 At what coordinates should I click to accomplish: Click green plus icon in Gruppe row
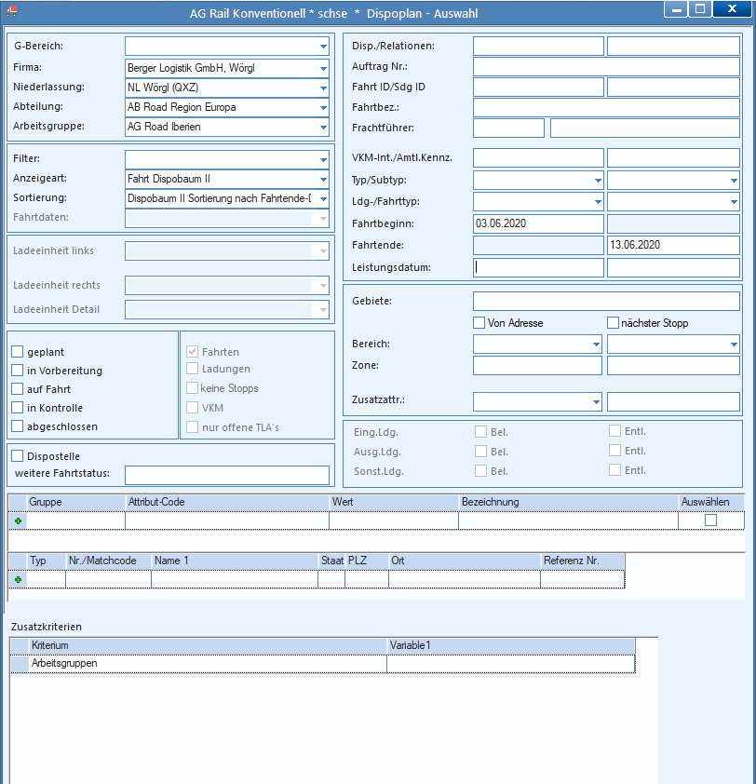tap(18, 521)
